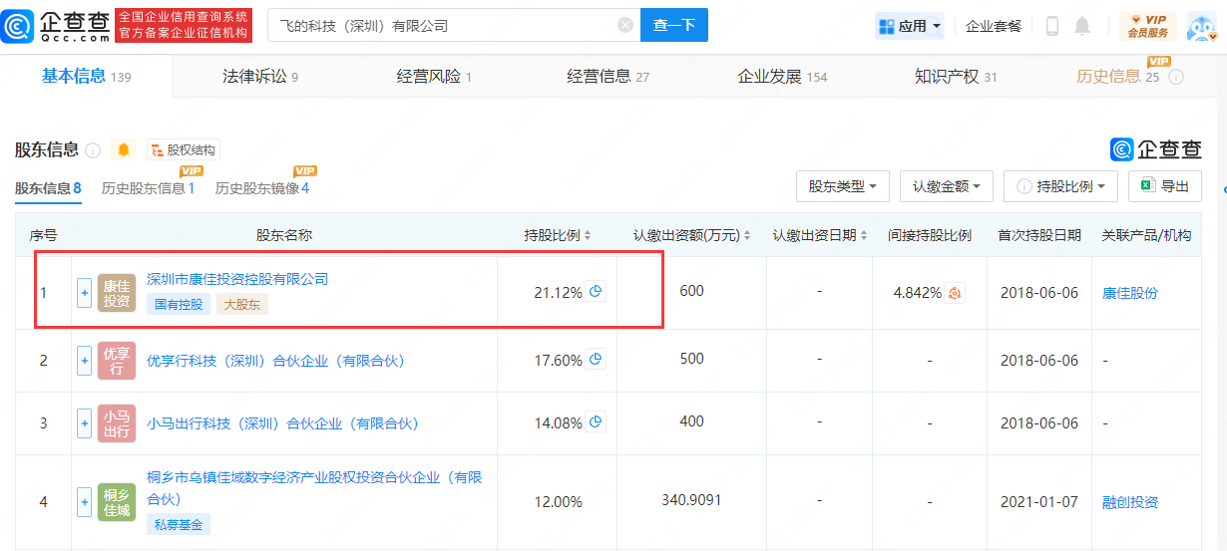Open the 股权结构 button
This screenshot has height=551, width=1227.
pyautogui.click(x=184, y=150)
